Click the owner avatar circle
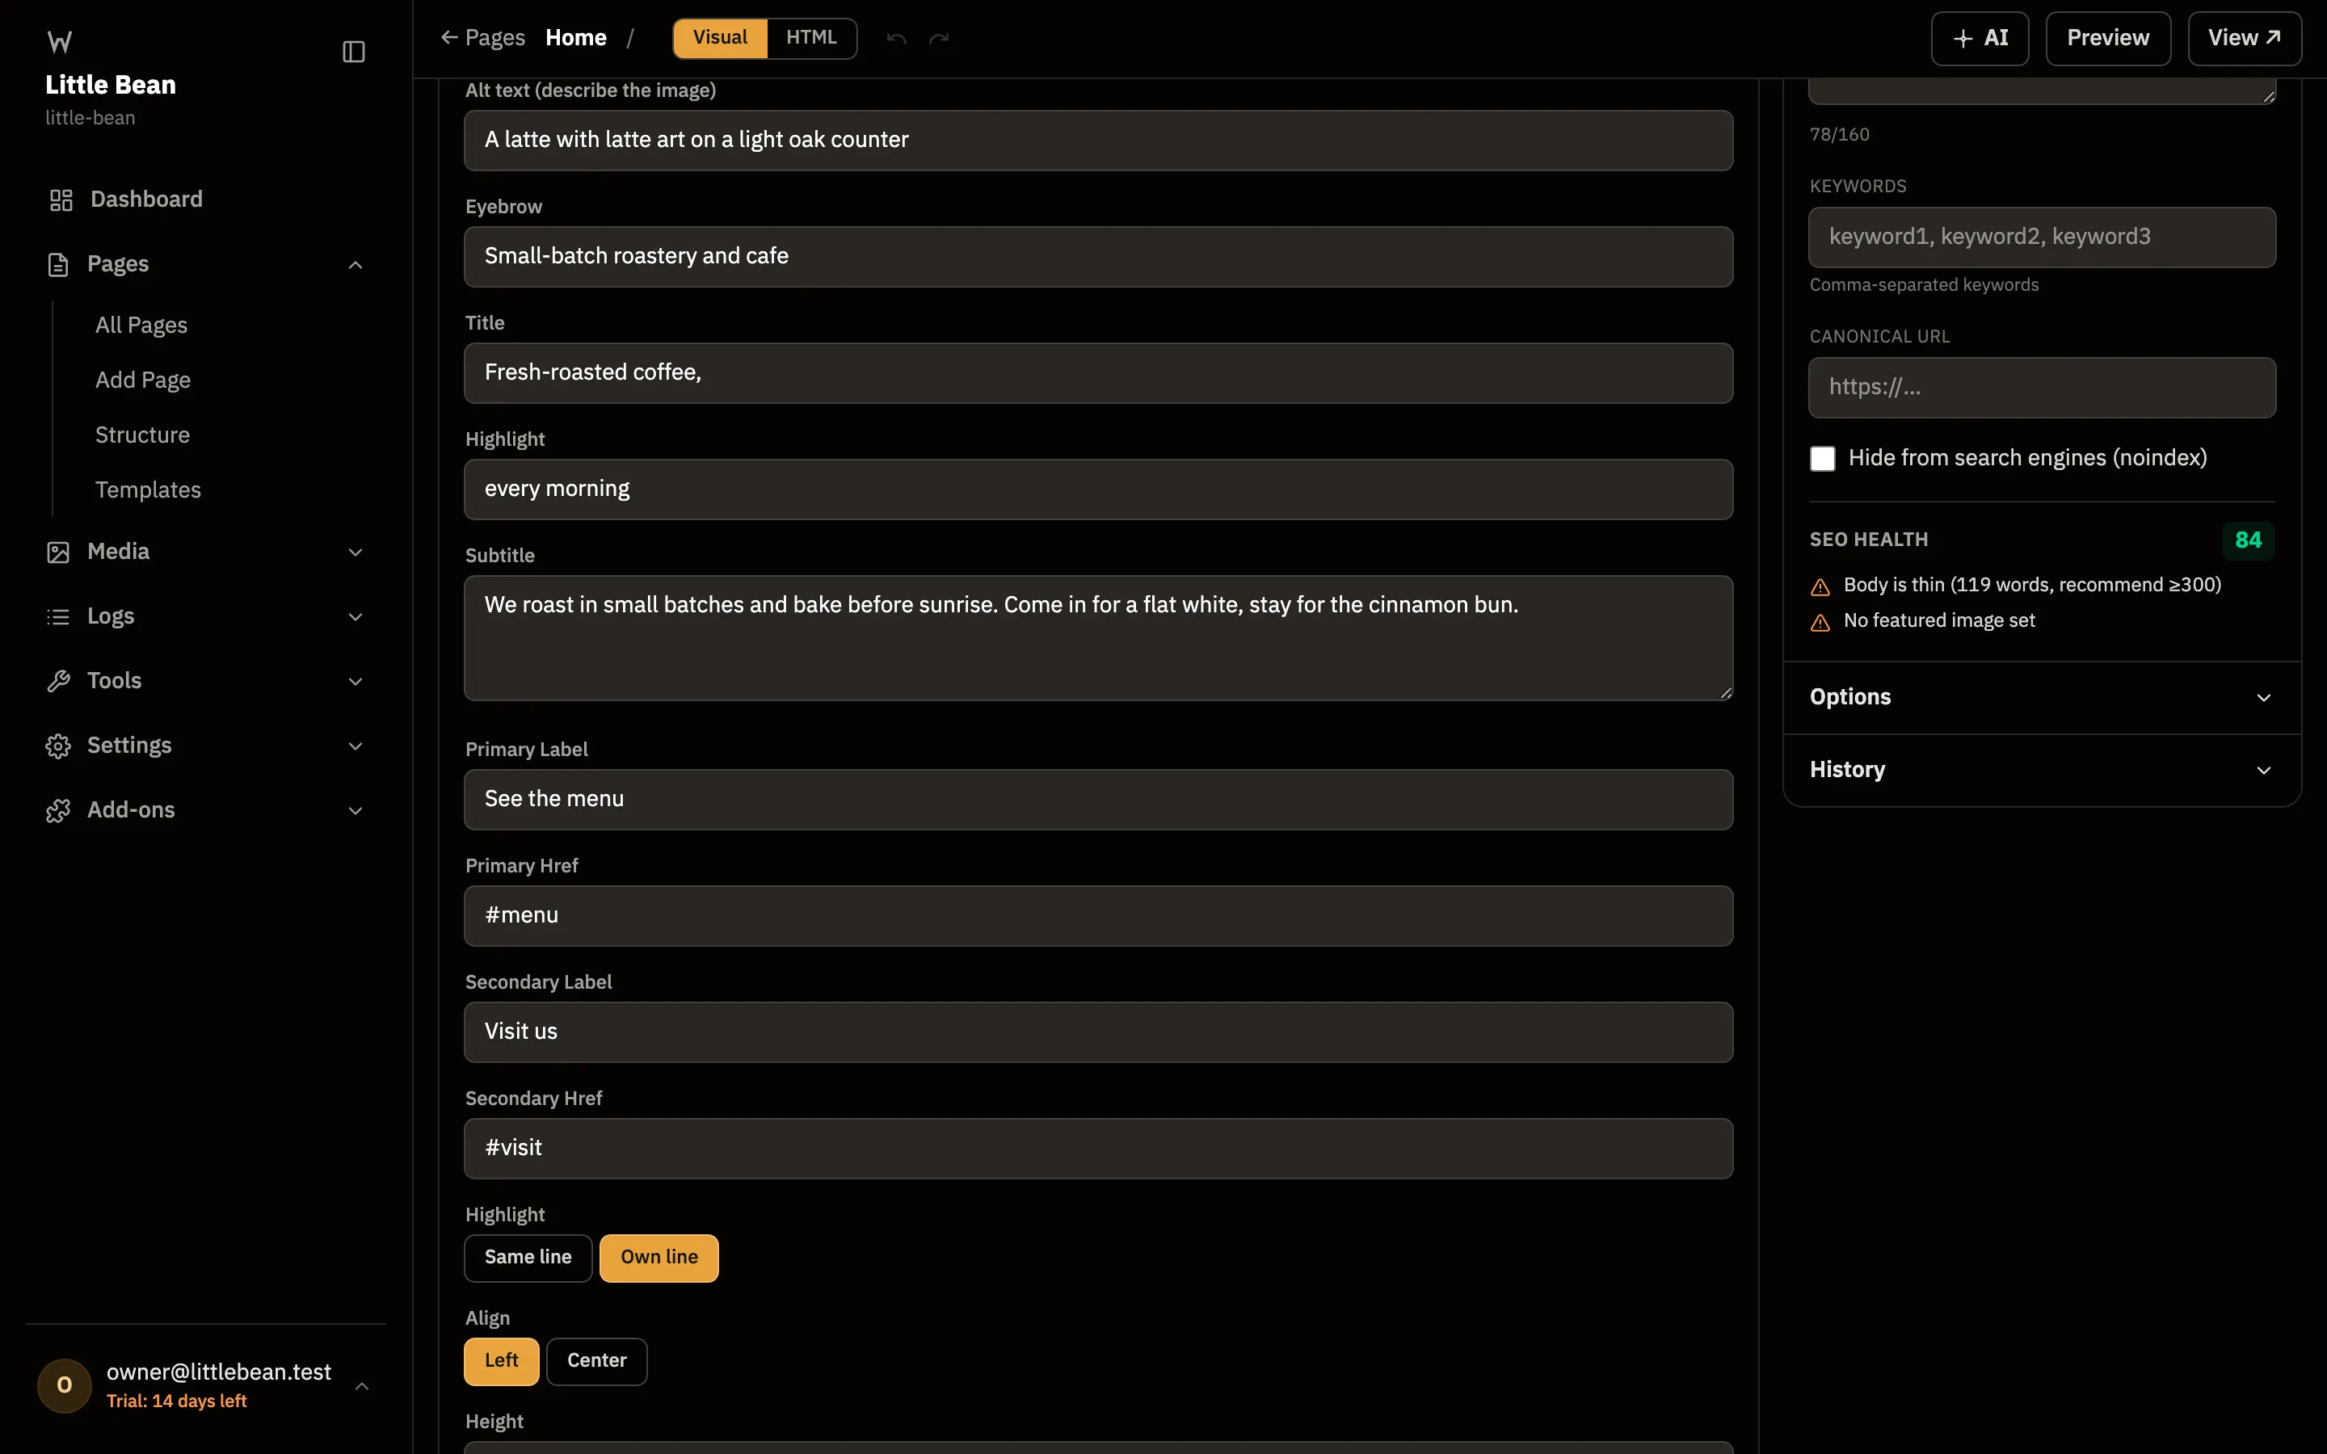Viewport: 2327px width, 1454px height. [65, 1385]
